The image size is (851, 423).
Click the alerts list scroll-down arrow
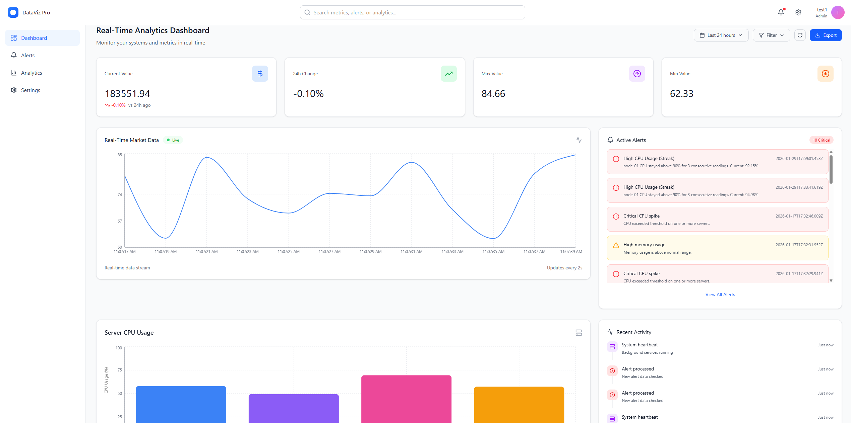tap(831, 281)
